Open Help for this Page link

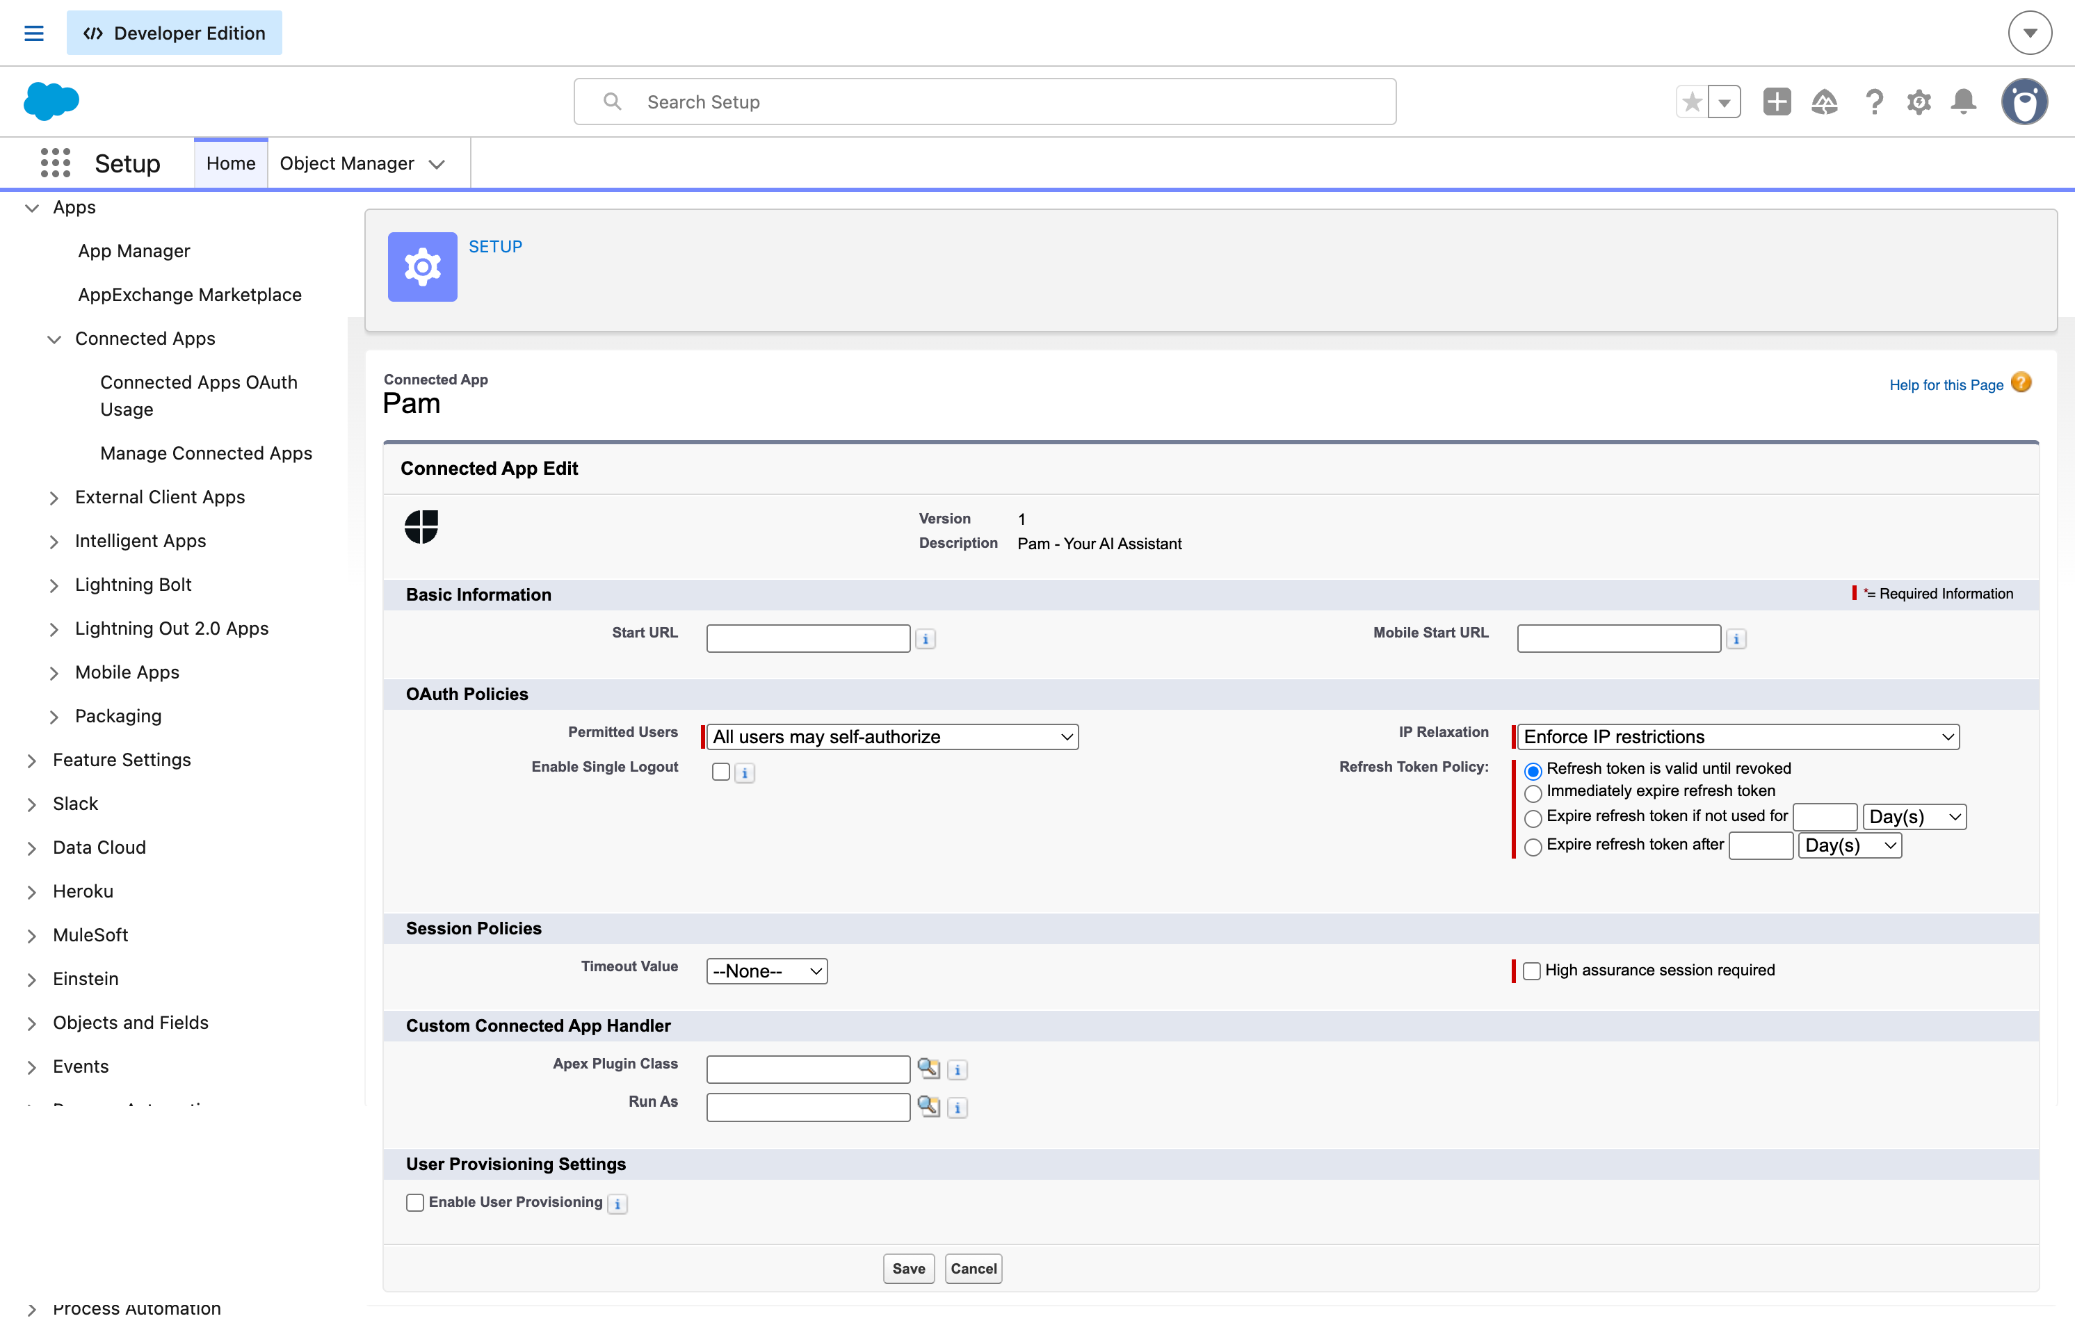[x=1946, y=385]
